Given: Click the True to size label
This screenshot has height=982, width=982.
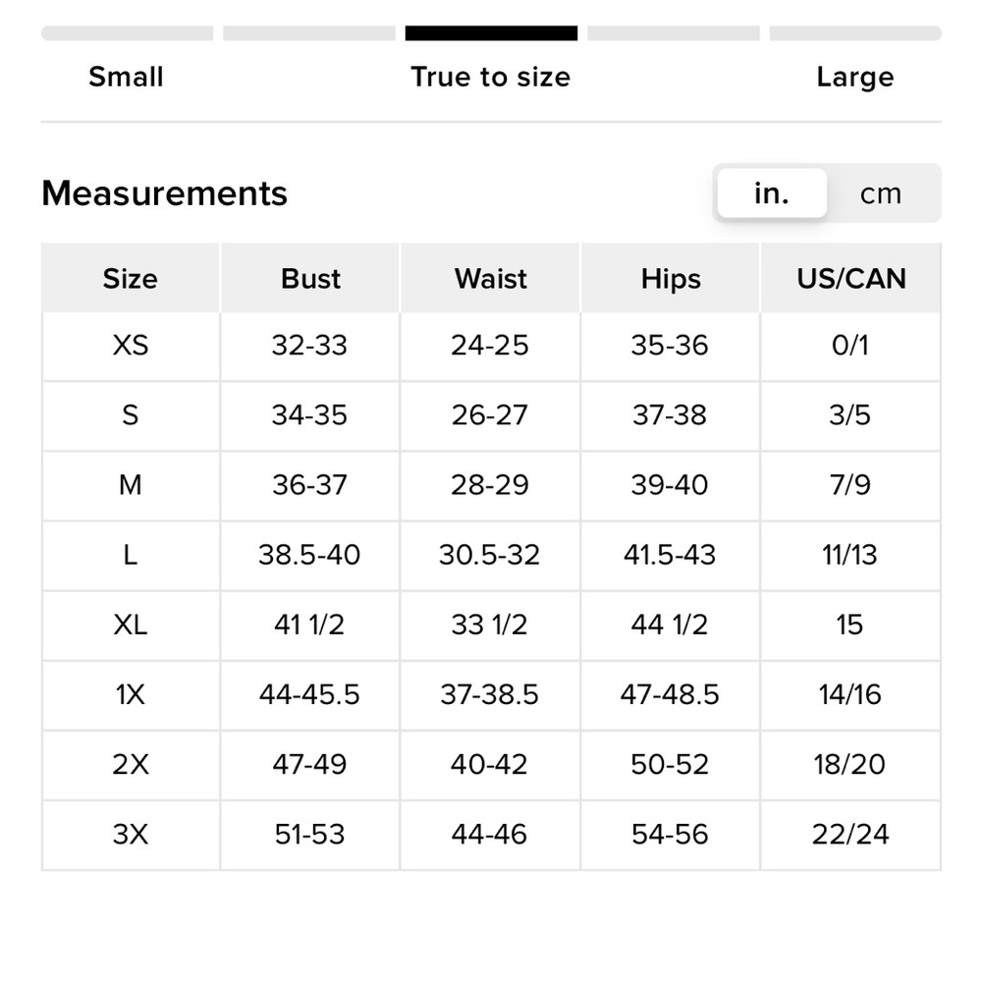Looking at the screenshot, I should coord(491,77).
